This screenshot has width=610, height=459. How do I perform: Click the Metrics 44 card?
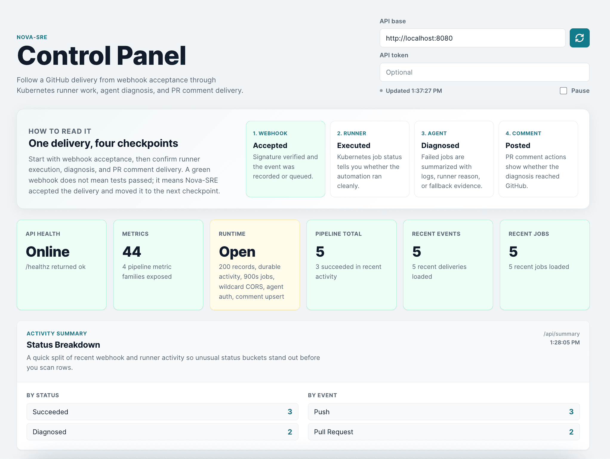tap(158, 265)
